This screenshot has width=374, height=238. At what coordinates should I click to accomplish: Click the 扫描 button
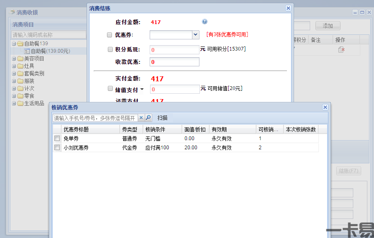163,118
